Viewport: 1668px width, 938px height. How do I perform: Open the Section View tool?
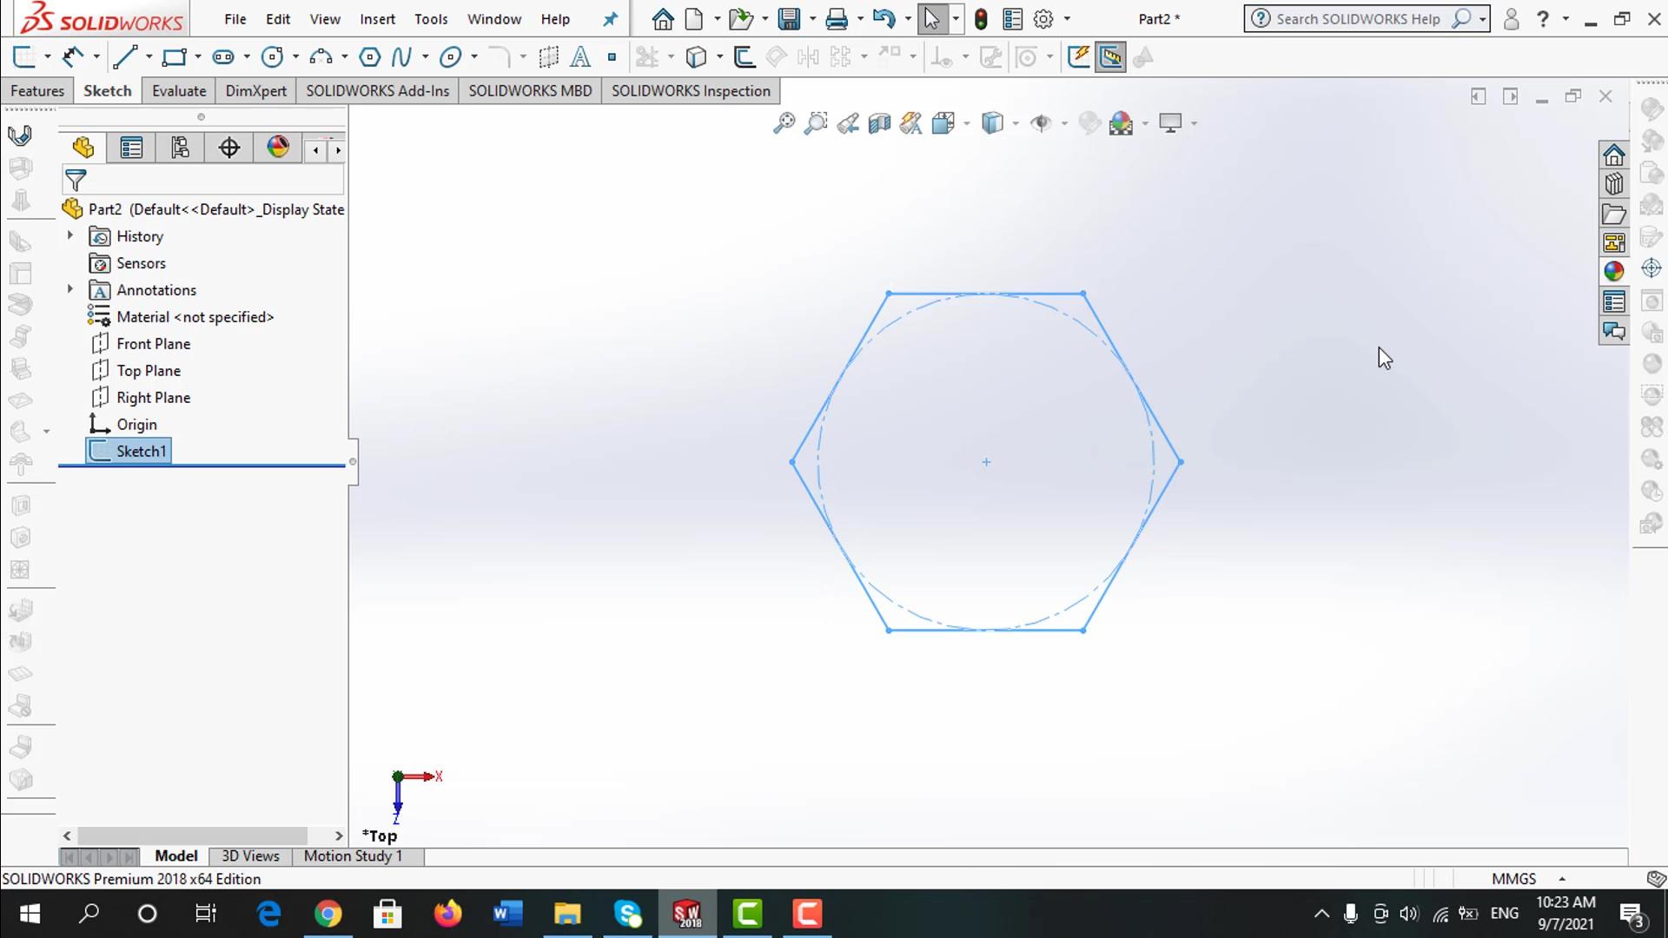(879, 123)
